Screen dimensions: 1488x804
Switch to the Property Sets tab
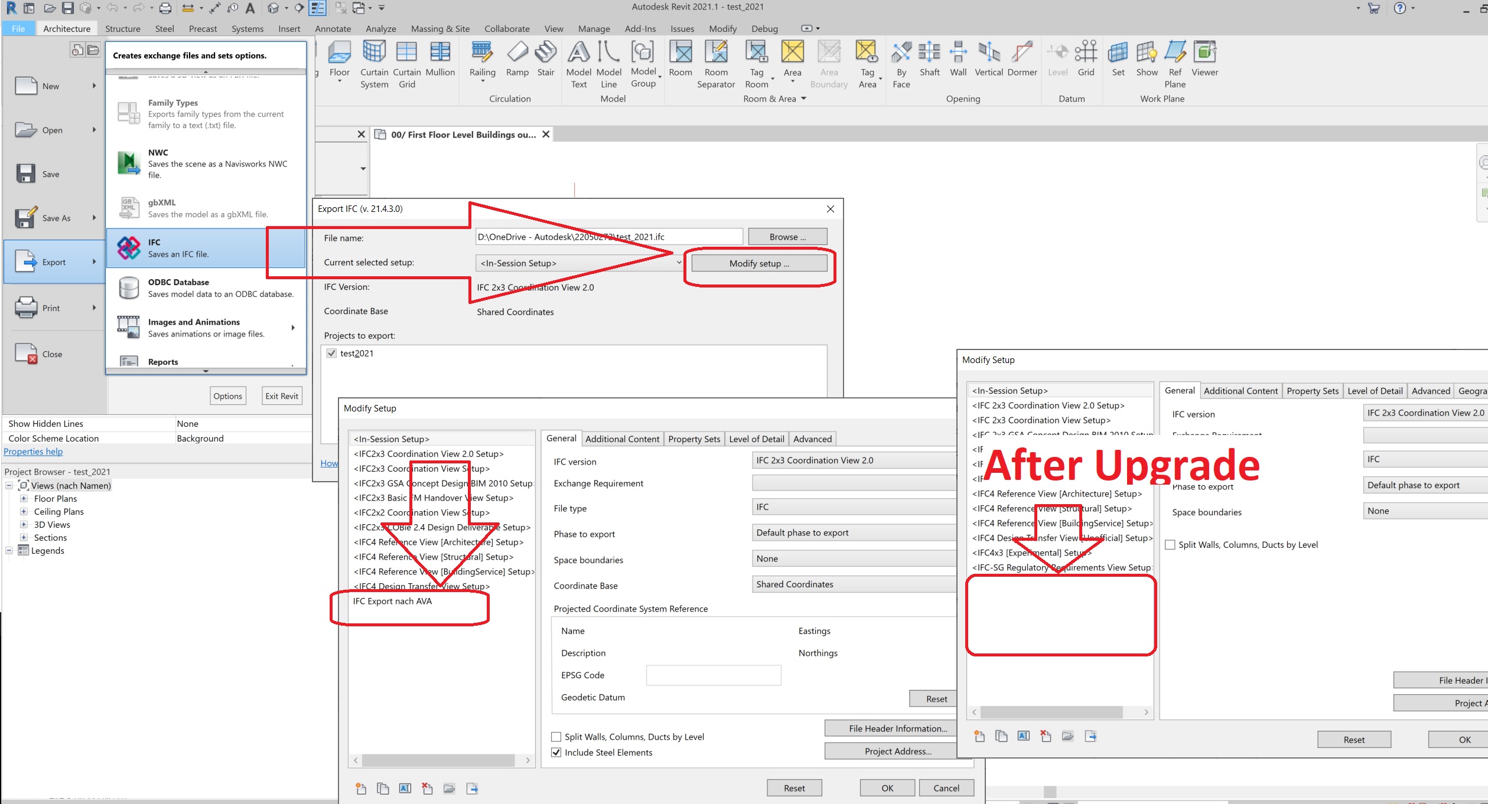tap(693, 439)
